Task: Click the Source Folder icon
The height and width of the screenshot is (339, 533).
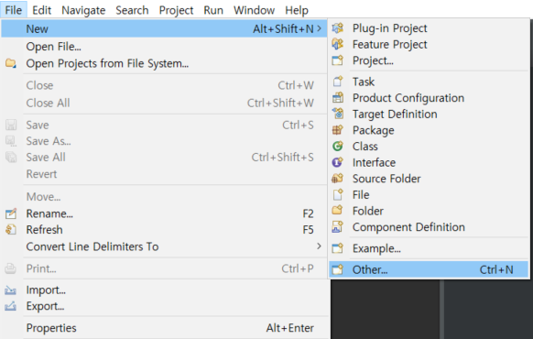Action: click(338, 178)
